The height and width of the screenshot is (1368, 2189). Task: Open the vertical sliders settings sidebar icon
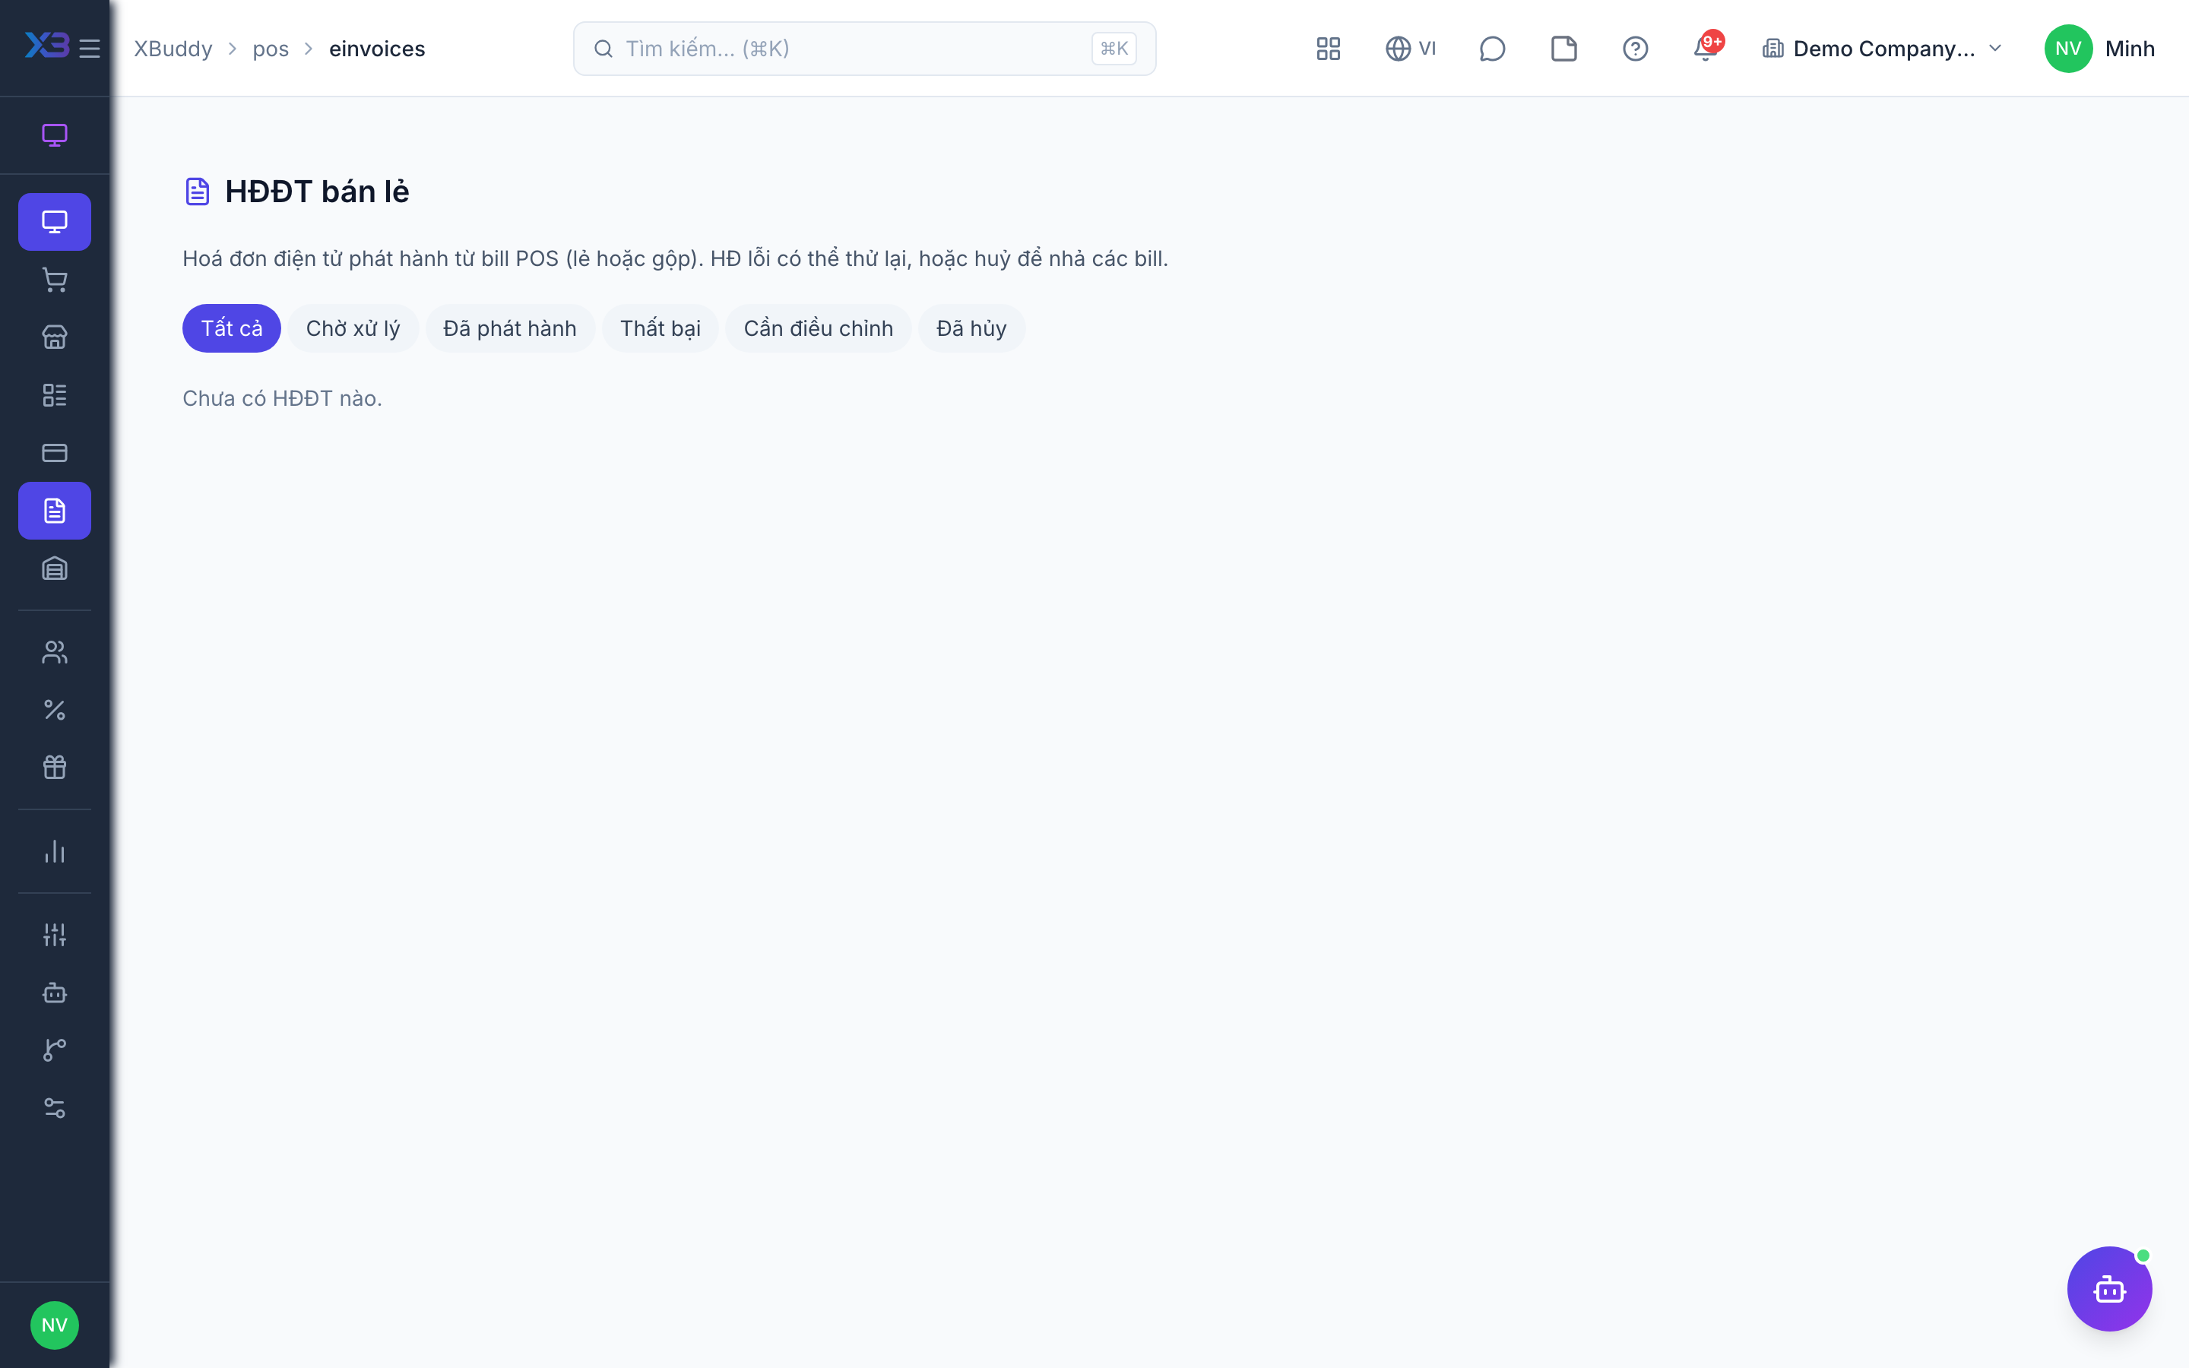click(x=54, y=935)
